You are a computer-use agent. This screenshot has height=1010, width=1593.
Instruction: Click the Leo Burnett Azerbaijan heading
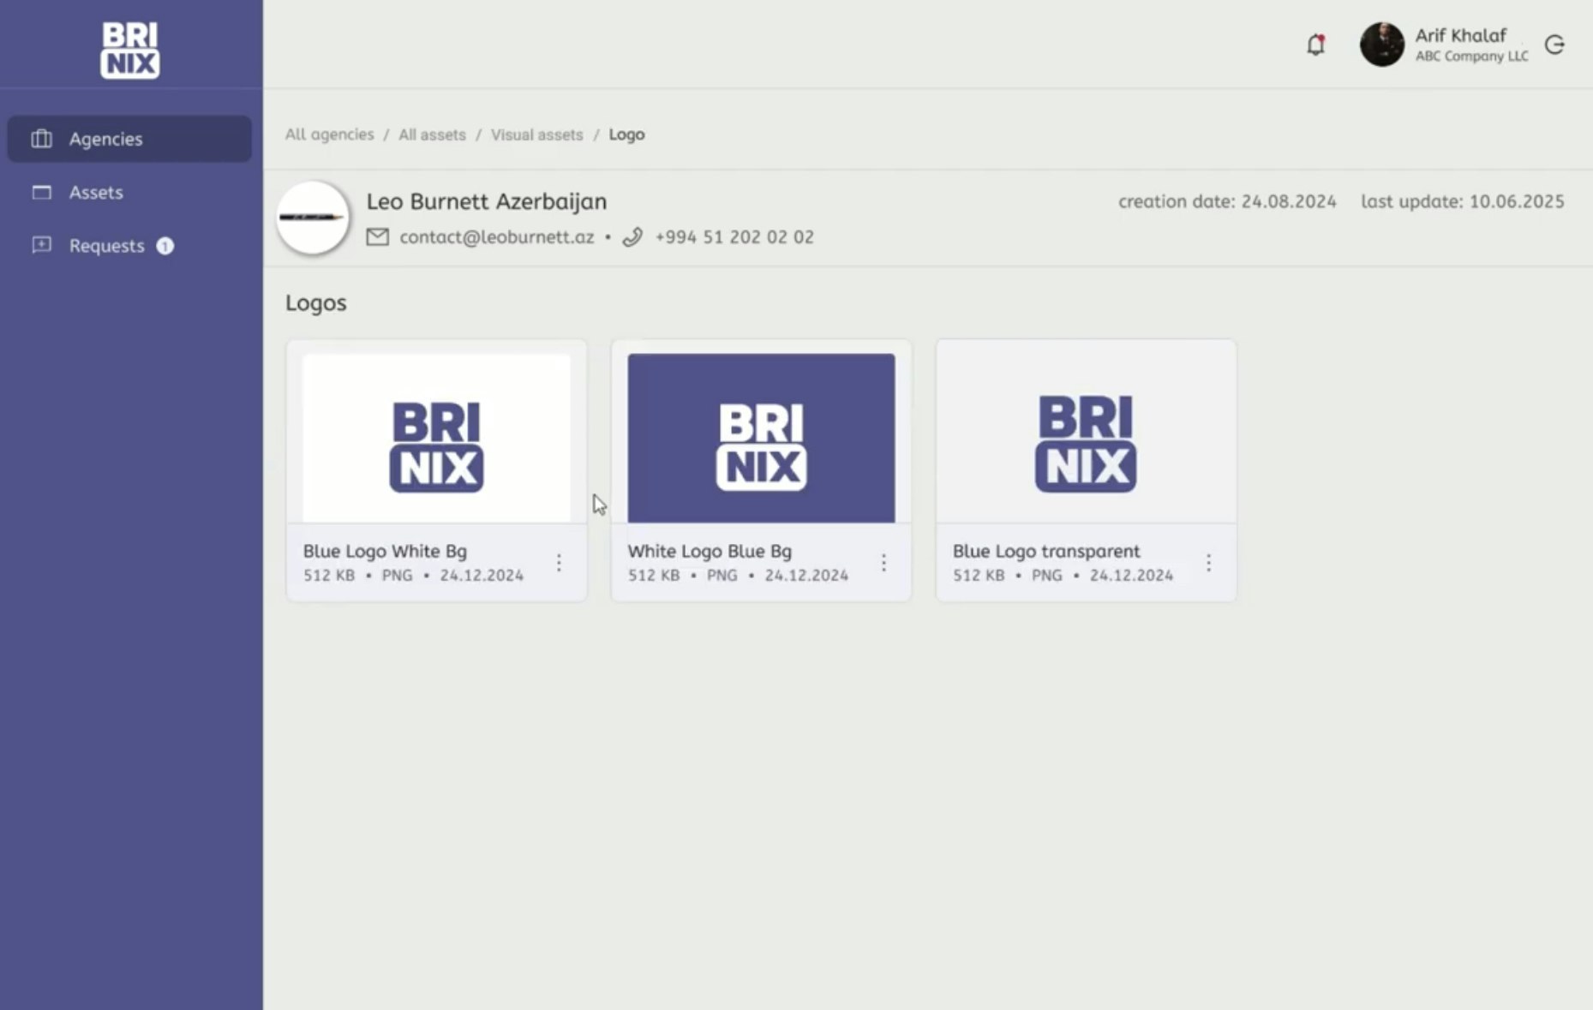[487, 201]
